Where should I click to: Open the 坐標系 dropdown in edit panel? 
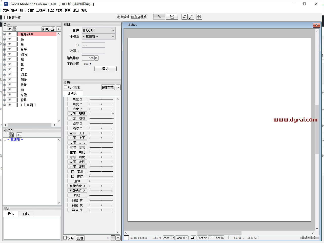(98, 37)
